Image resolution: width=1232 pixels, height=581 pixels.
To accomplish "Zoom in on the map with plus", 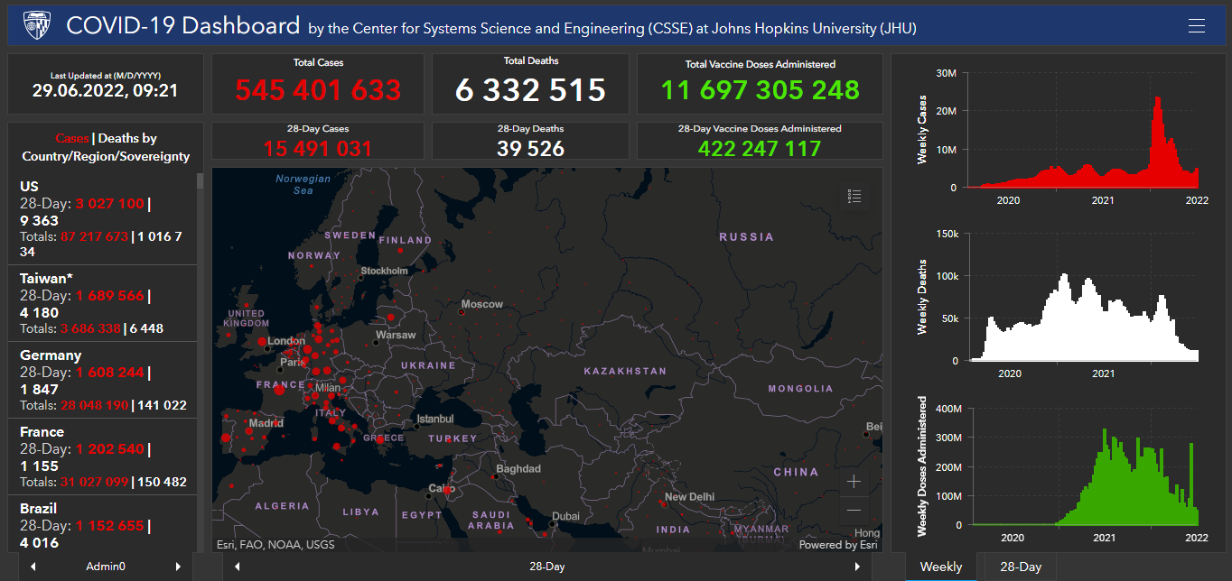I will (x=854, y=482).
